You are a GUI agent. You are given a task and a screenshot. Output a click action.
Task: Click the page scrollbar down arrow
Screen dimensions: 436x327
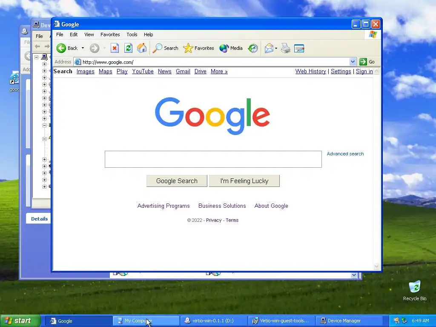(x=376, y=267)
